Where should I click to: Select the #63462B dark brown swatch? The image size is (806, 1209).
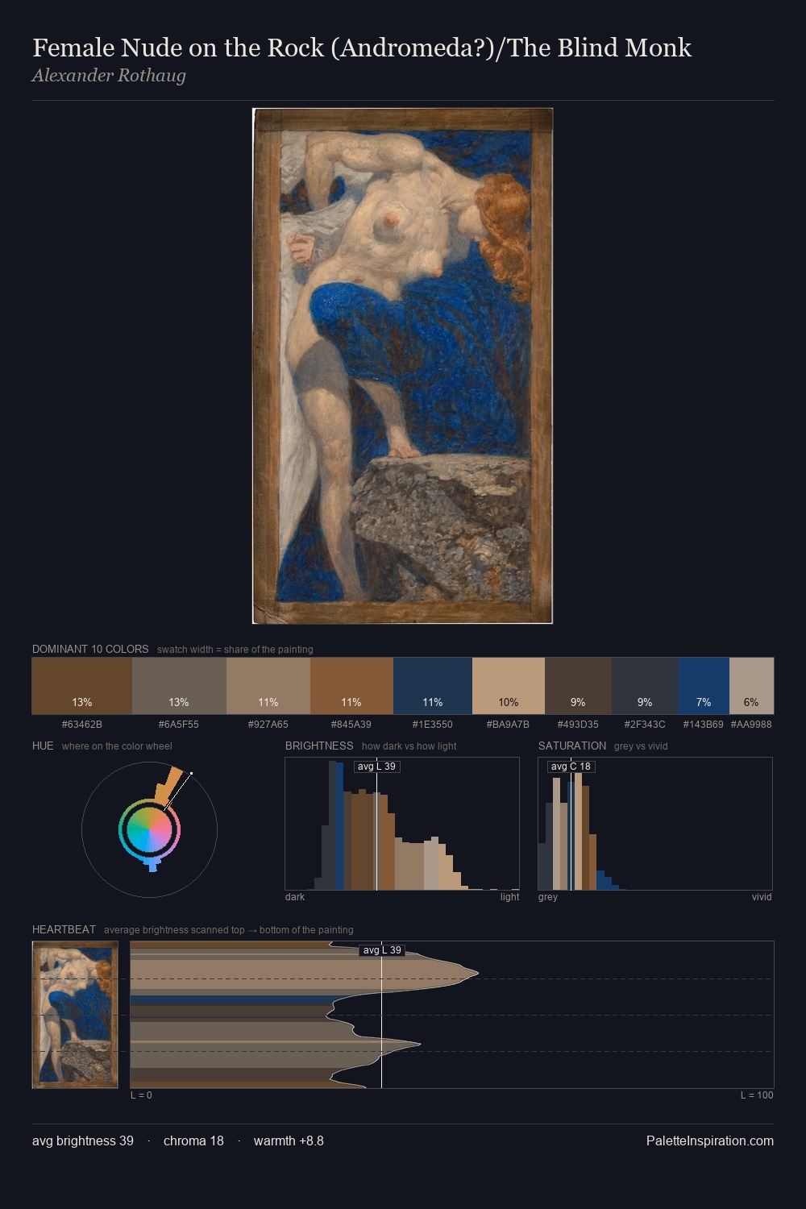click(81, 686)
